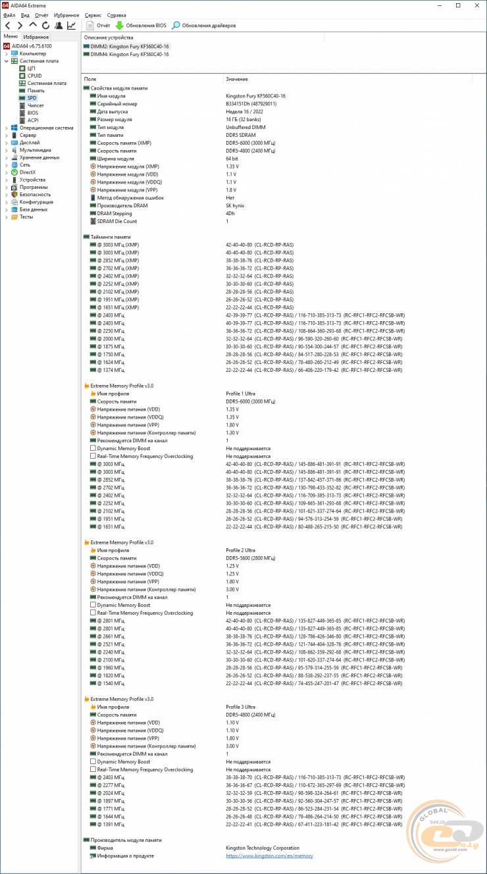Expand the Устройства node arrow

[7, 180]
